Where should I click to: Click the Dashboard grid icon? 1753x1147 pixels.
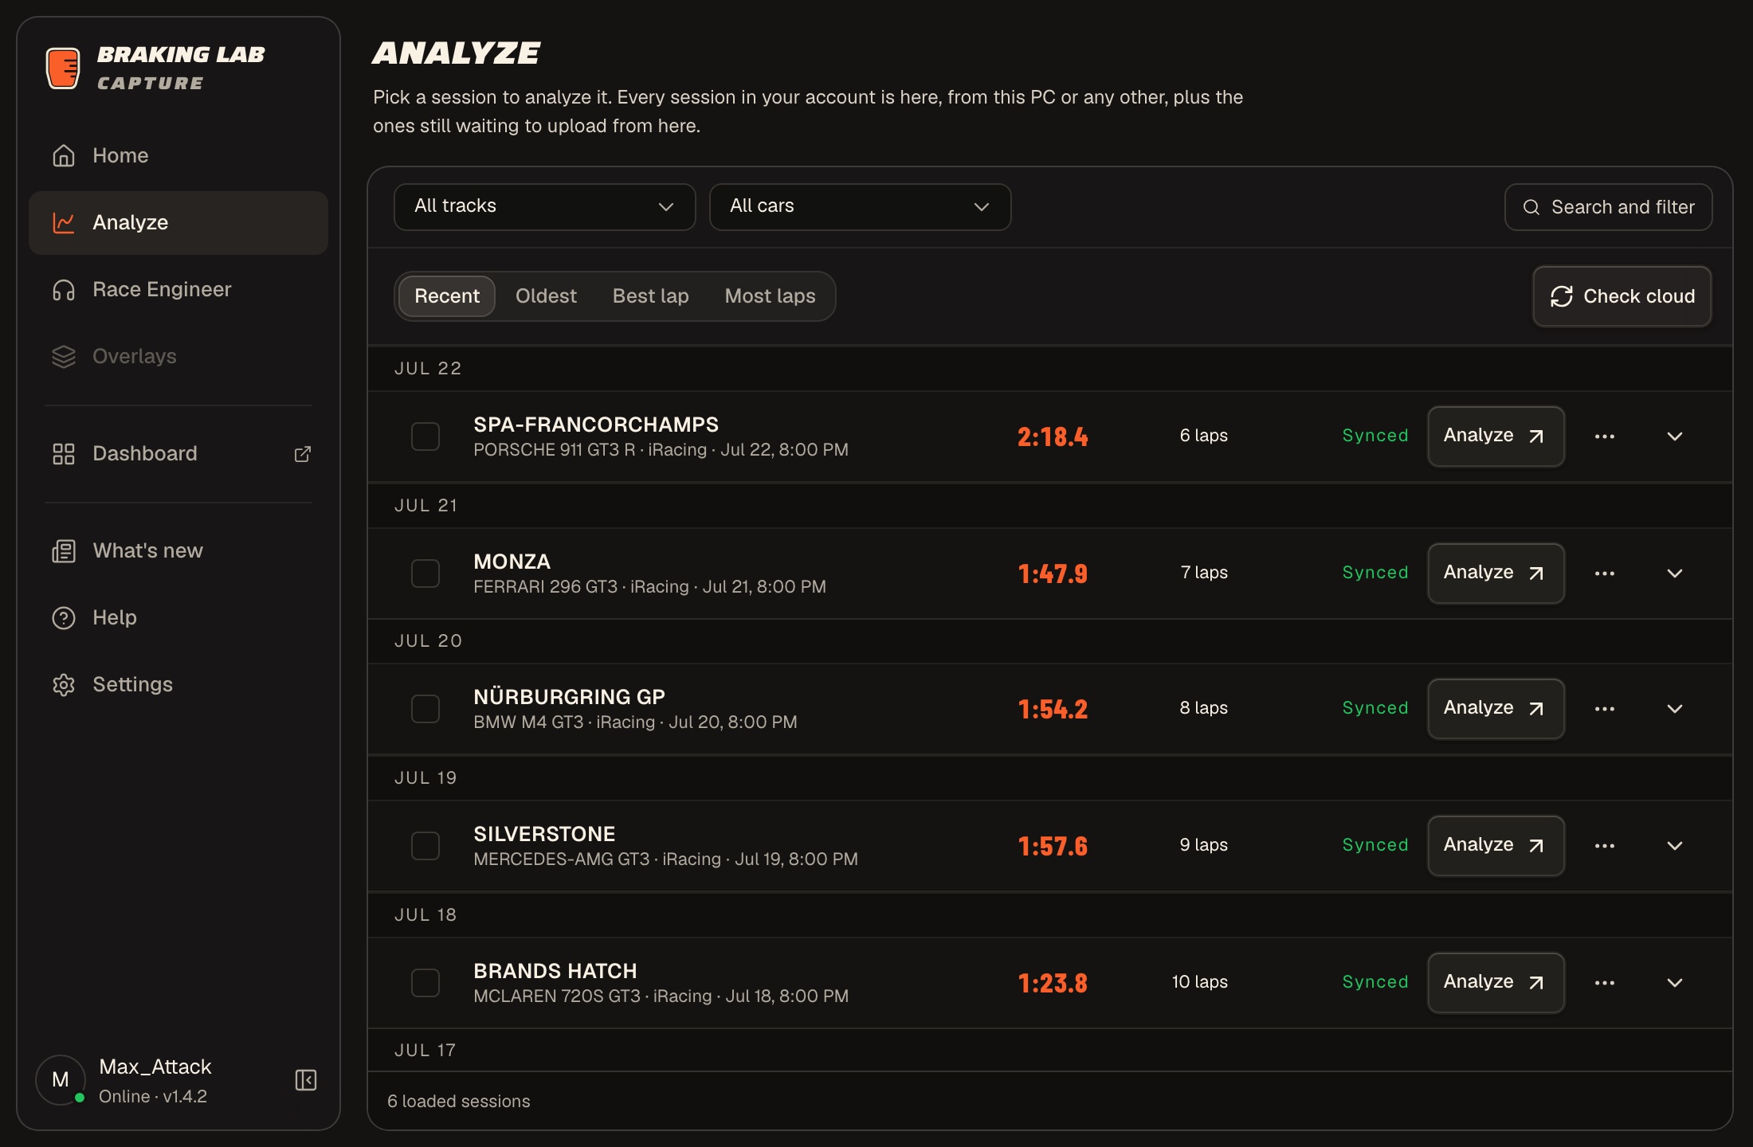click(x=64, y=453)
